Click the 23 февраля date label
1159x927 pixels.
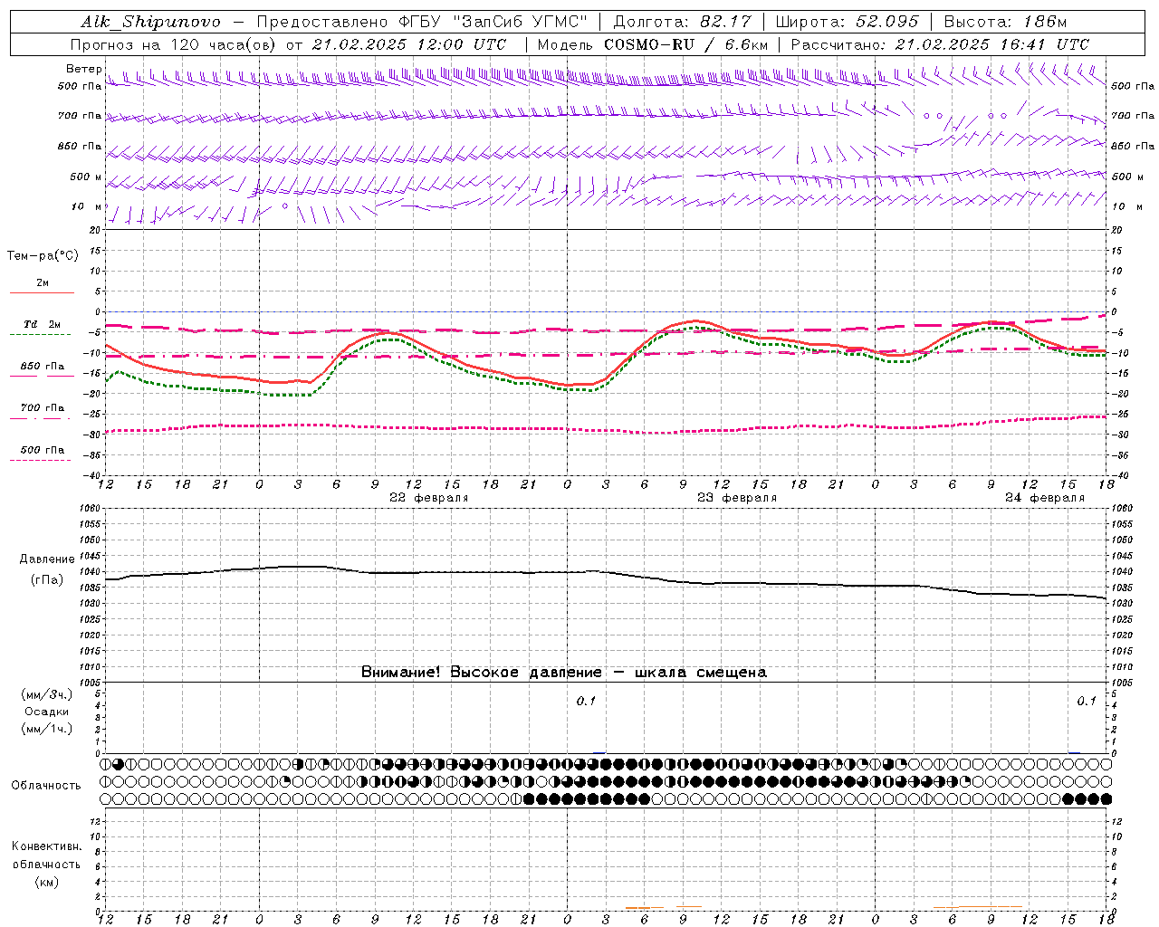pyautogui.click(x=737, y=498)
